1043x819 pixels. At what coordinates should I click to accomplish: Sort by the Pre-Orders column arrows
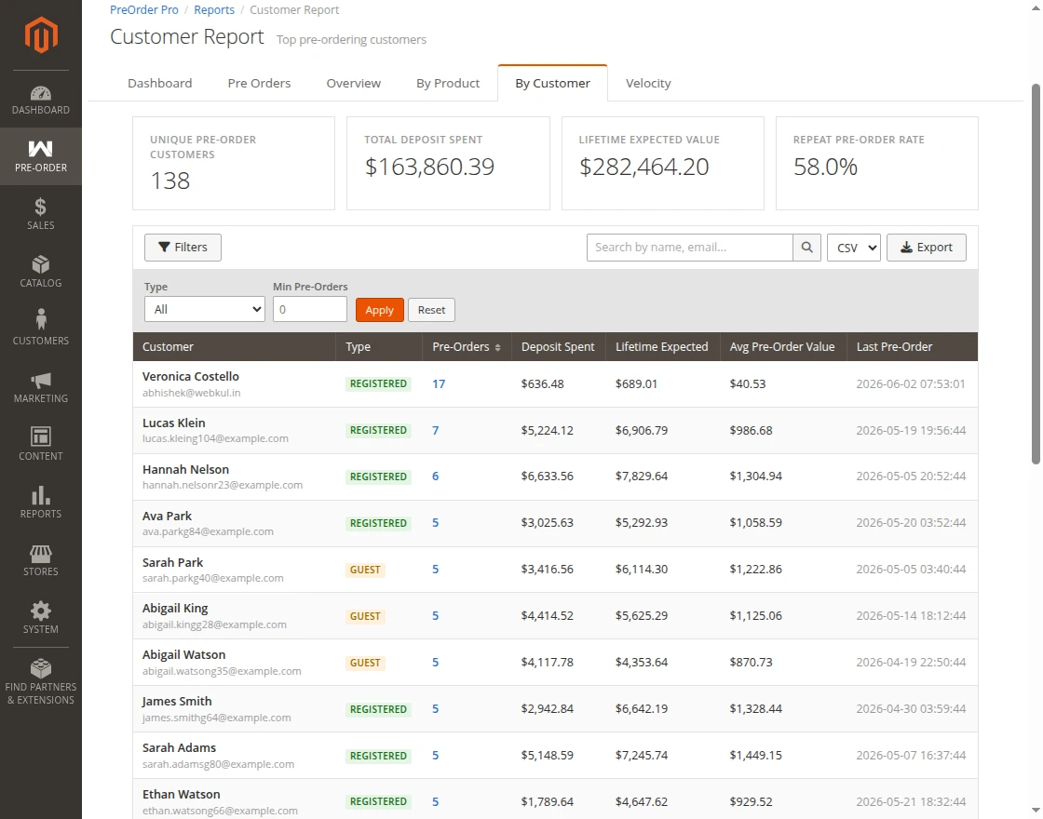(497, 347)
